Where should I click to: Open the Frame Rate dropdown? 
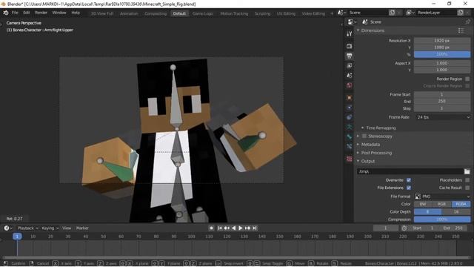[442, 117]
